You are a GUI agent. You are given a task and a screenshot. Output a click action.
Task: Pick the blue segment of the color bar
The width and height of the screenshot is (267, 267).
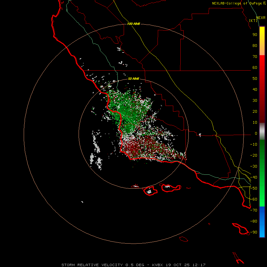[262, 222]
